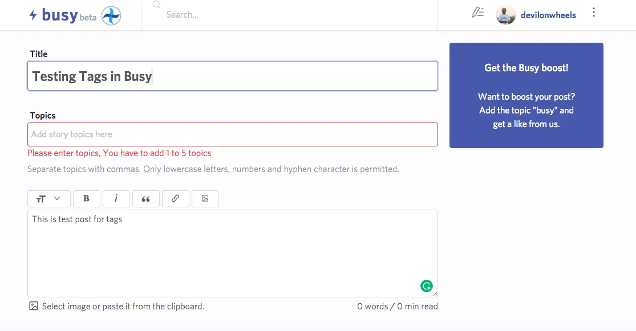Click the search magnifier icon
Viewport: 636px width, 331px height.
tap(156, 5)
